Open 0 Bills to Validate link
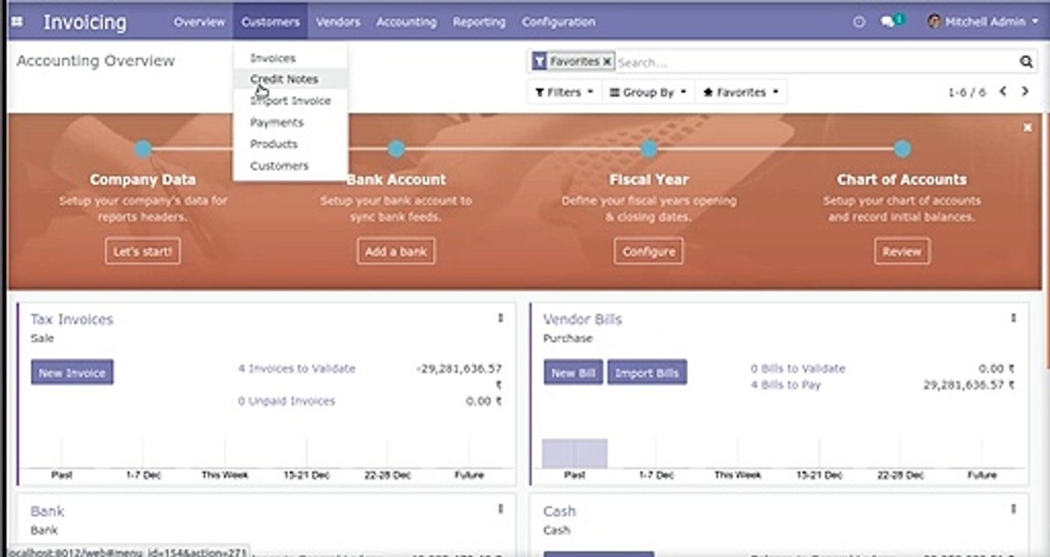The width and height of the screenshot is (1050, 557). click(798, 369)
